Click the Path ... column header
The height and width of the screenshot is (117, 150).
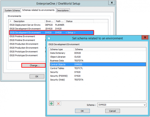[x=60, y=21]
